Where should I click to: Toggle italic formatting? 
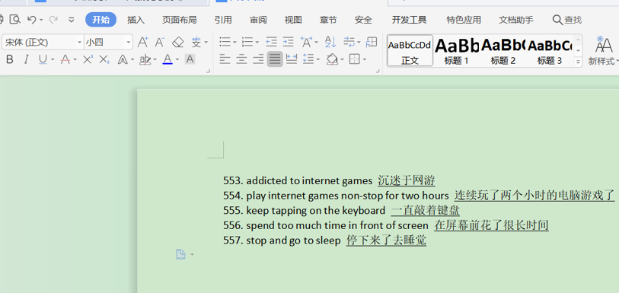(x=26, y=59)
